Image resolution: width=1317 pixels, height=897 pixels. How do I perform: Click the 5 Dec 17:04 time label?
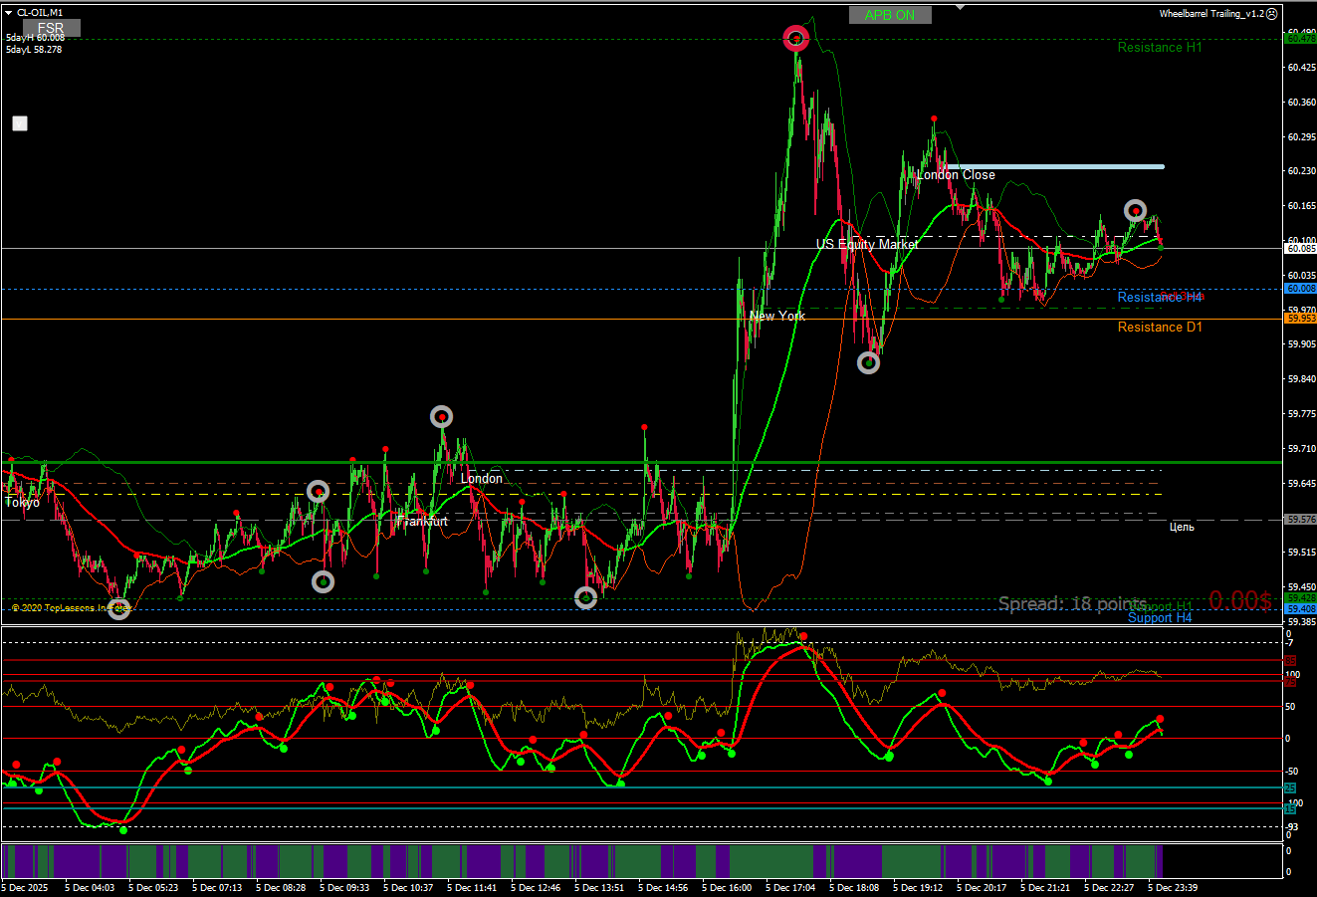[790, 887]
